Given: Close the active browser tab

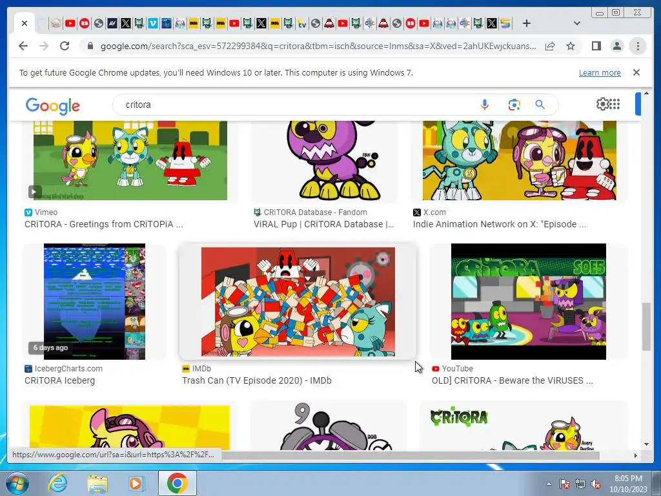Looking at the screenshot, I should [25, 23].
